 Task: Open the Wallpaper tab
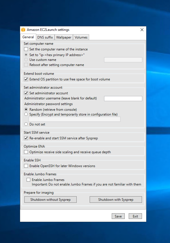pyautogui.click(x=64, y=37)
